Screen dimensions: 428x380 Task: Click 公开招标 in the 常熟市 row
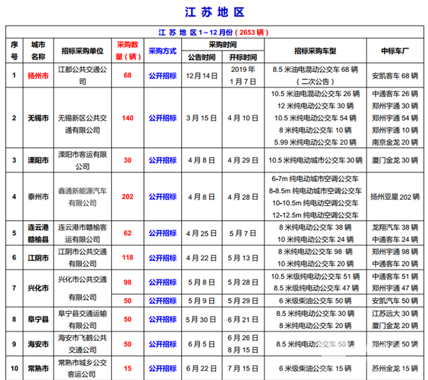[163, 368]
